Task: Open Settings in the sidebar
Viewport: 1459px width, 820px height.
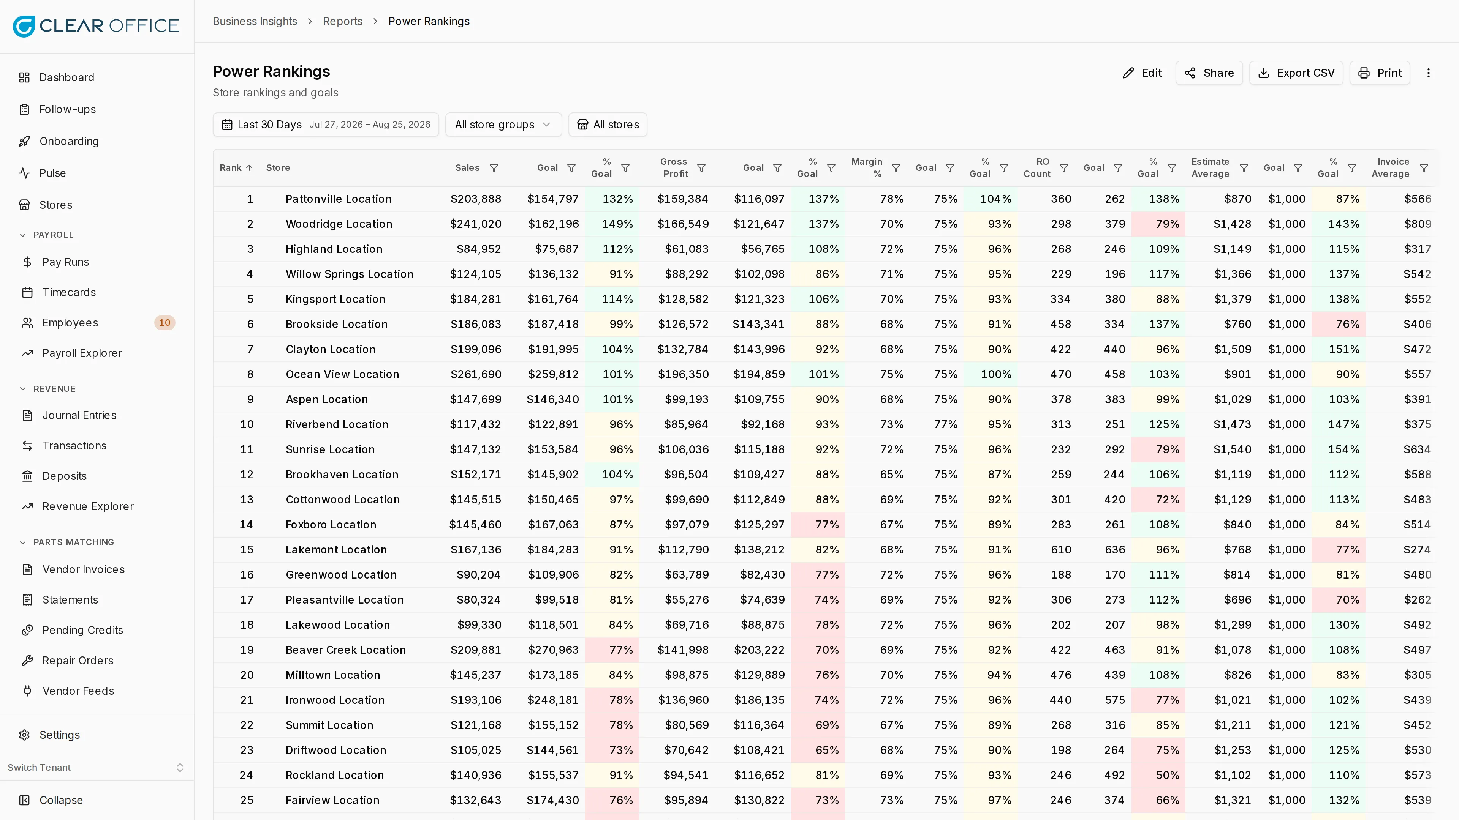Action: click(97, 735)
